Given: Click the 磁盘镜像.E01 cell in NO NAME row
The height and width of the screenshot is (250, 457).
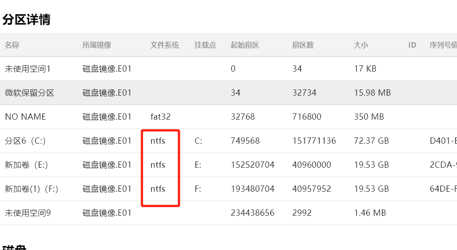Looking at the screenshot, I should click(x=107, y=117).
